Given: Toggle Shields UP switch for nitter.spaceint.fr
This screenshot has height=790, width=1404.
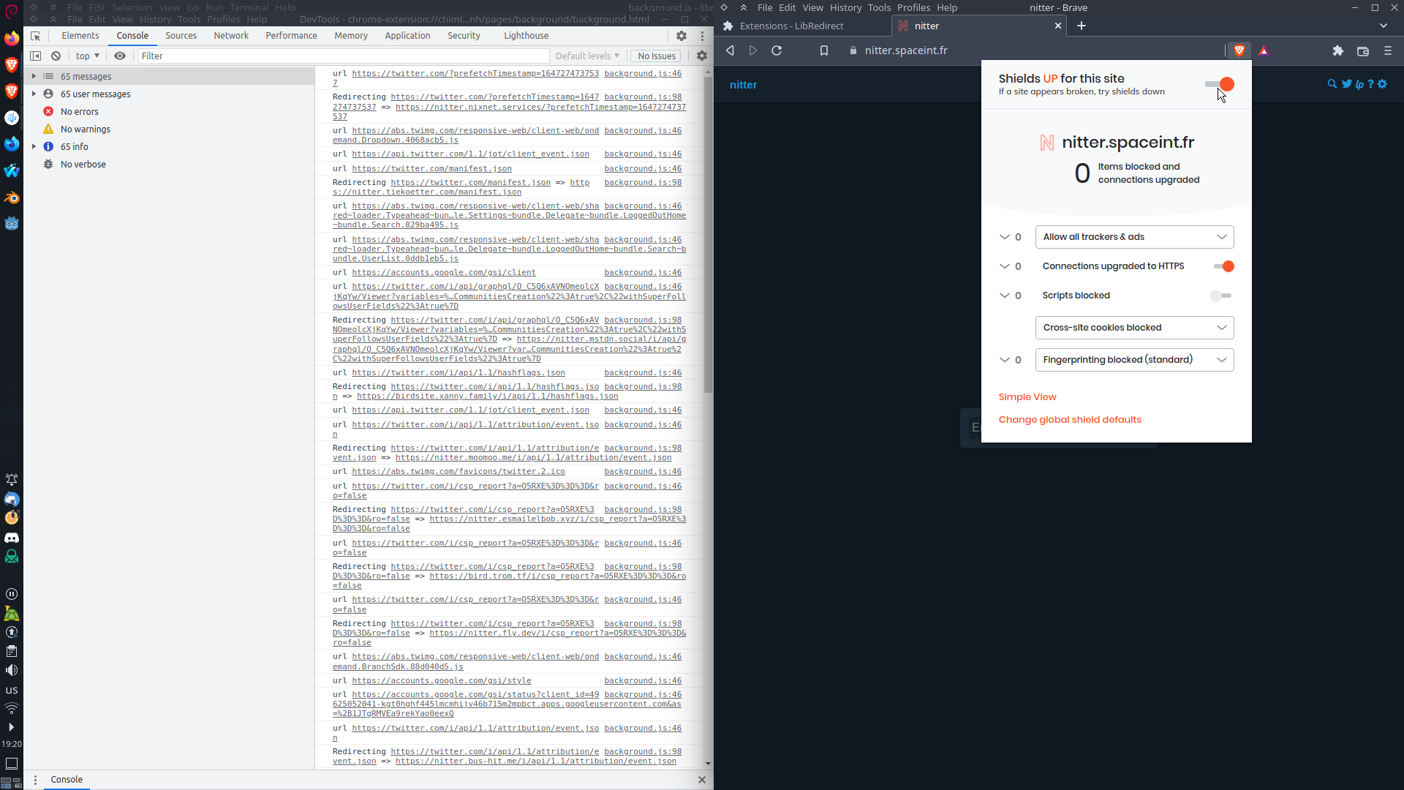Looking at the screenshot, I should coord(1219,84).
